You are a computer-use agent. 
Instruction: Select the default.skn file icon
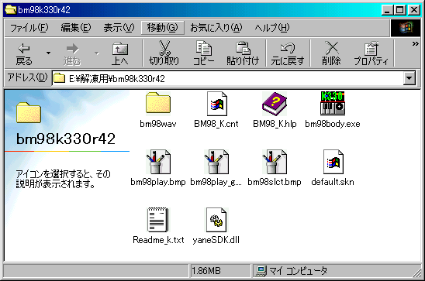(333, 162)
